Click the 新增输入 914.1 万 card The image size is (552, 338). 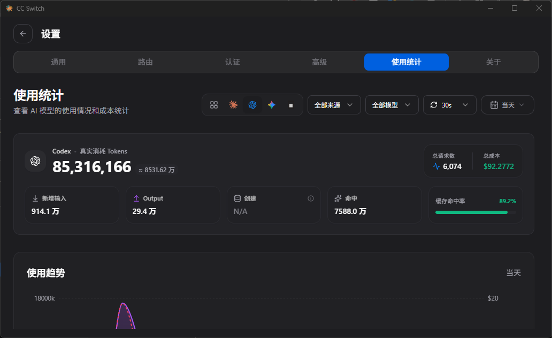pos(72,204)
